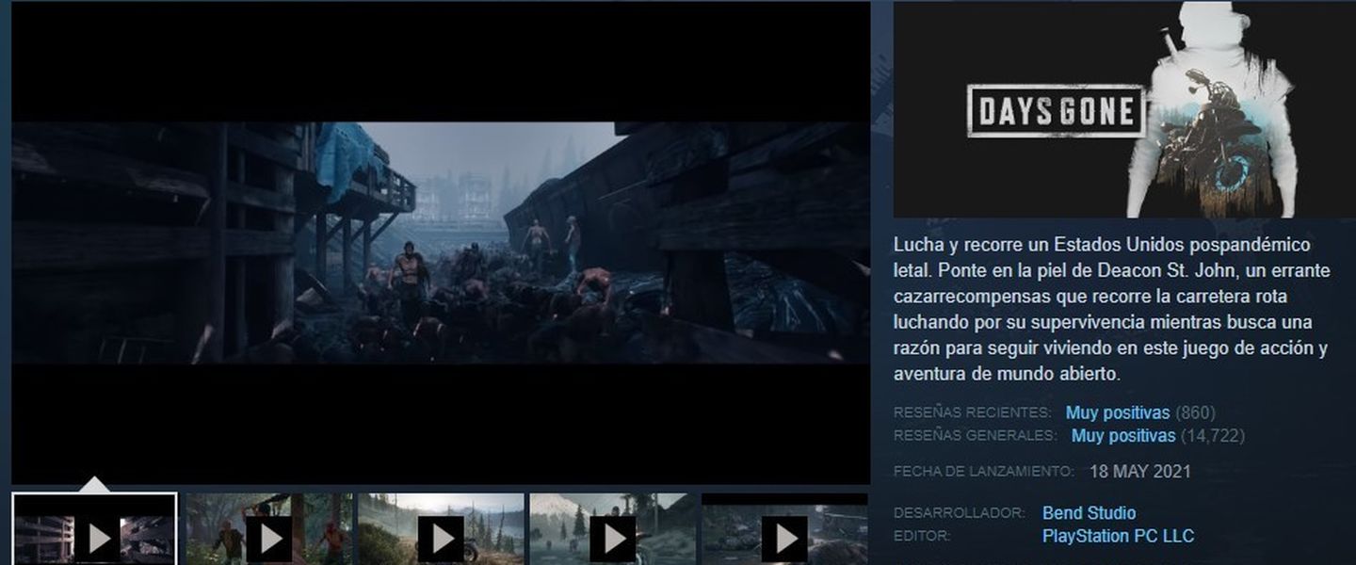Viewport: 1356px width, 565px height.
Task: Click the RESEÑAS RECIENTES label
Action: (973, 412)
